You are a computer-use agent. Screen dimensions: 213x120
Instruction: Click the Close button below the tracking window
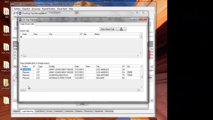click(82, 104)
